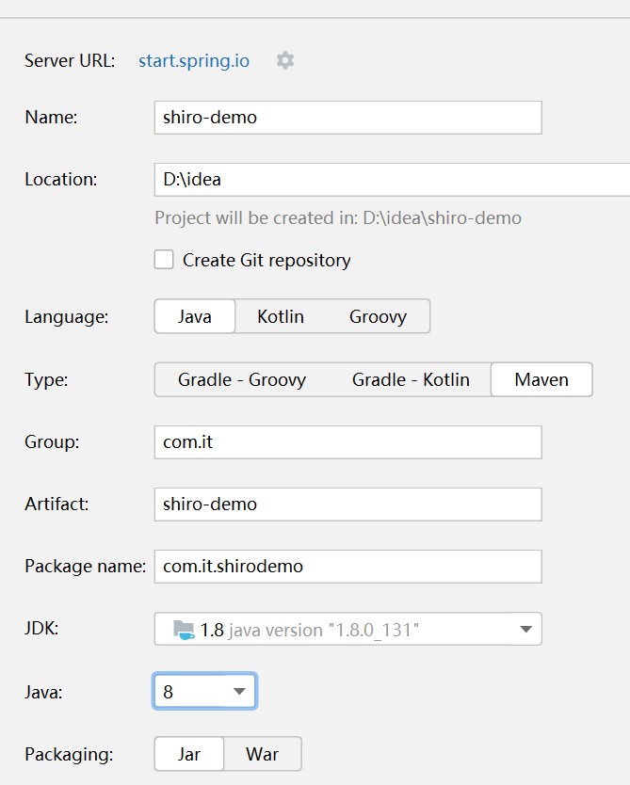Select Java as the language

pyautogui.click(x=194, y=316)
